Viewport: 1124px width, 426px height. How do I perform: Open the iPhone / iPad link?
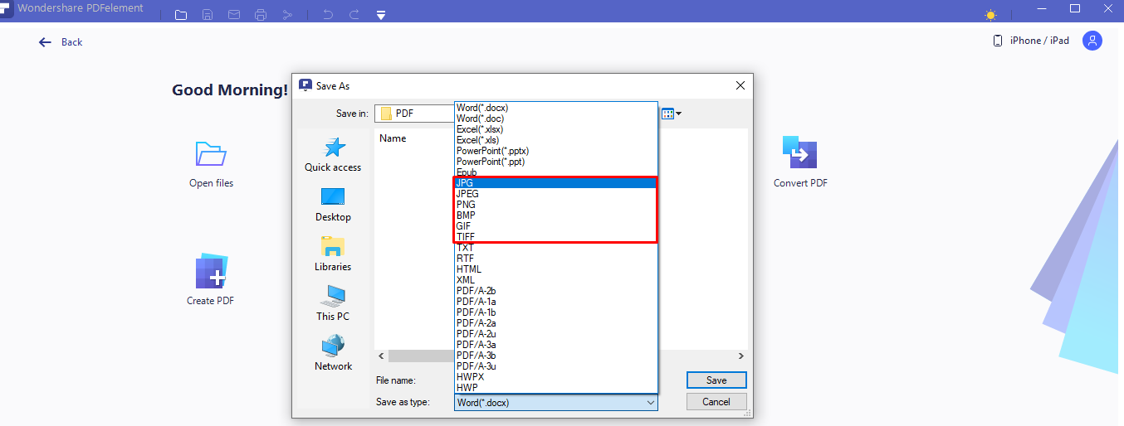tap(1031, 41)
